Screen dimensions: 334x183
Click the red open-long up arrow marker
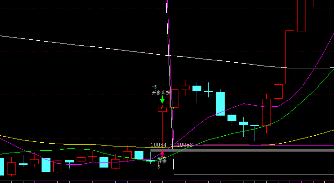click(x=162, y=154)
